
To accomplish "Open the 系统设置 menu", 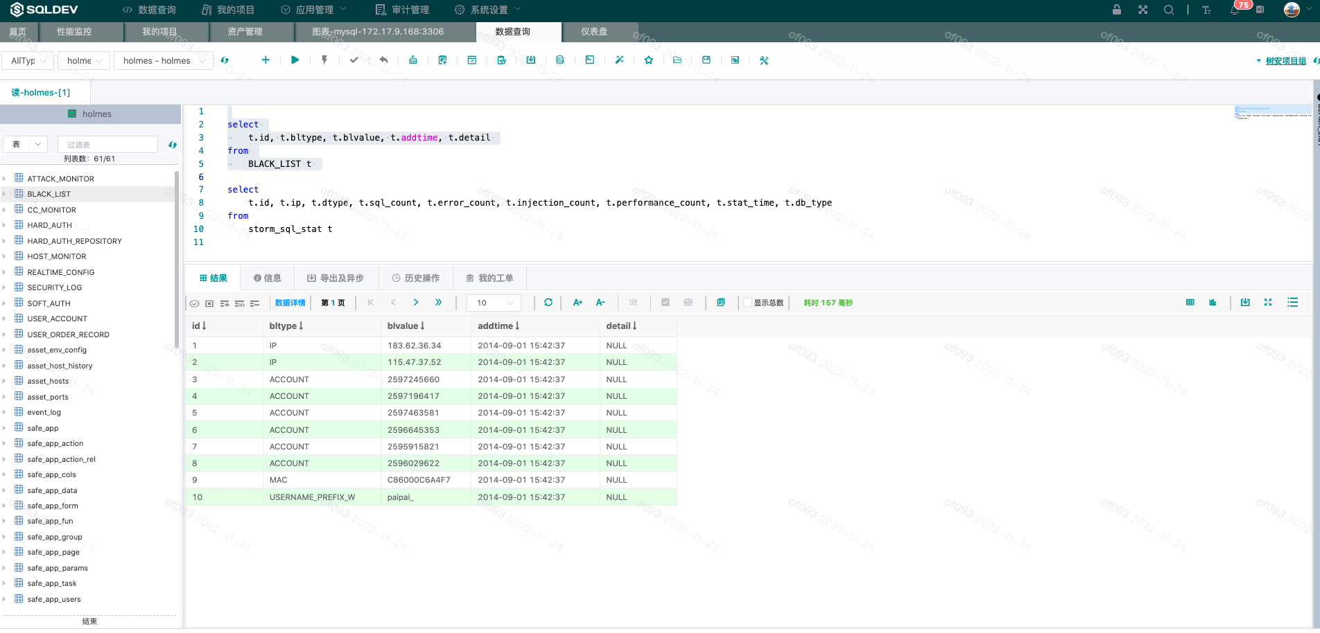I will 487,10.
